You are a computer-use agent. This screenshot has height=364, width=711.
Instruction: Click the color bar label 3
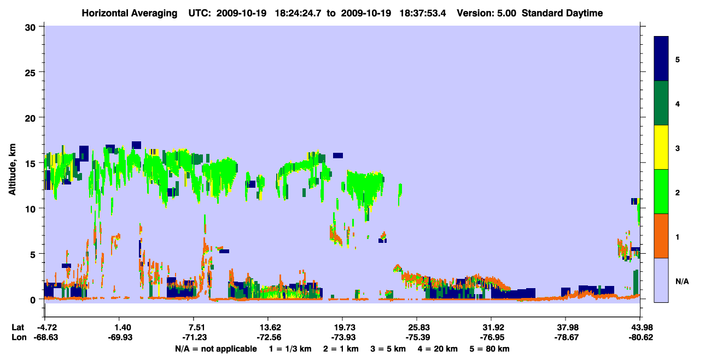click(x=678, y=148)
